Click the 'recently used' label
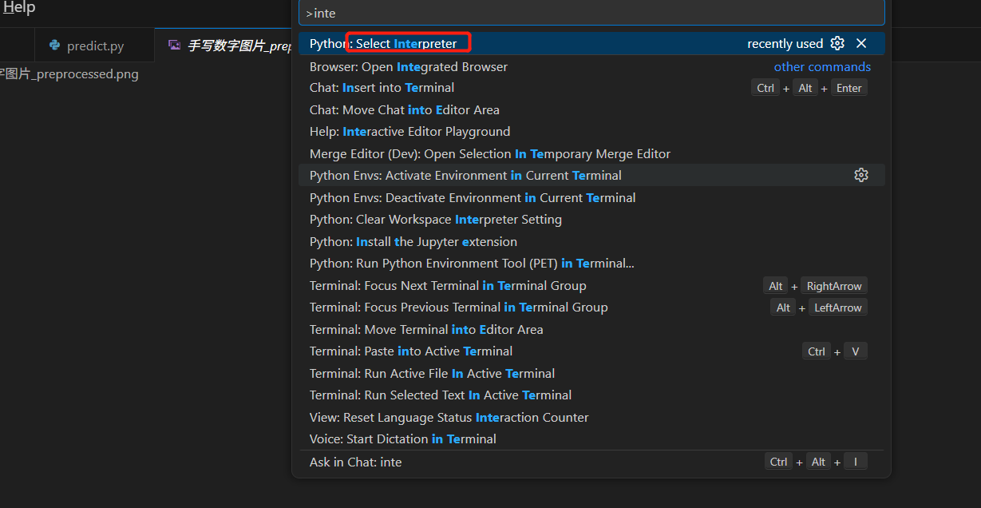The width and height of the screenshot is (981, 508). point(785,43)
